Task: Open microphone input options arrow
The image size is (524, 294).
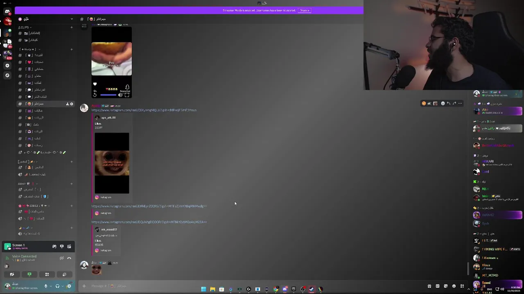Action: point(51,286)
